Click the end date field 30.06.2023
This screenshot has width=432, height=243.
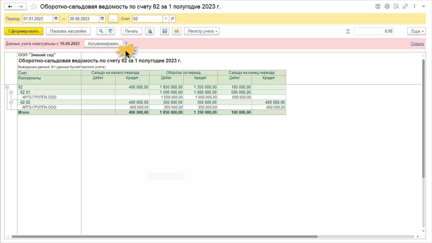pos(84,19)
